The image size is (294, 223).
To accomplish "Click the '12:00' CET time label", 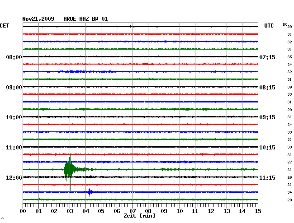I will 14,177.
